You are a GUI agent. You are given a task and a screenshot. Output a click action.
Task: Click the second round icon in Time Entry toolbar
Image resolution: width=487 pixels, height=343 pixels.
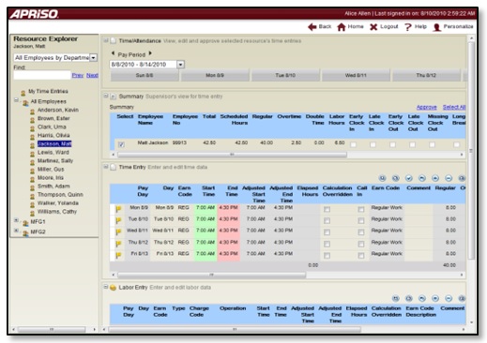click(x=395, y=178)
